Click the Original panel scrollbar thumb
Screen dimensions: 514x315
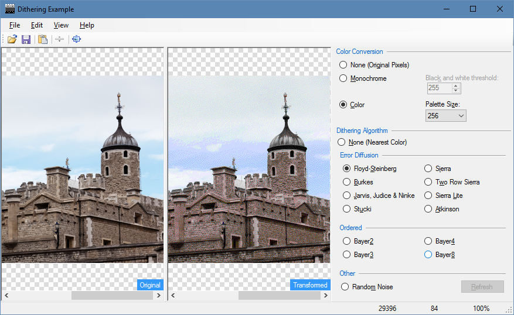(112, 295)
